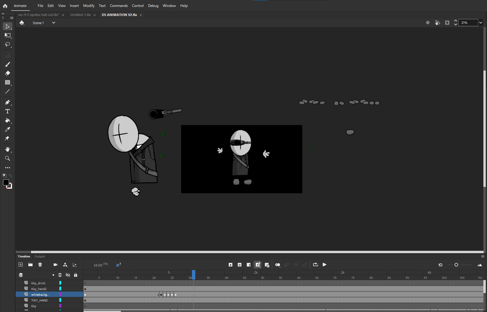Toggle lock all layers padlock icon
The image size is (487, 312).
click(x=76, y=275)
